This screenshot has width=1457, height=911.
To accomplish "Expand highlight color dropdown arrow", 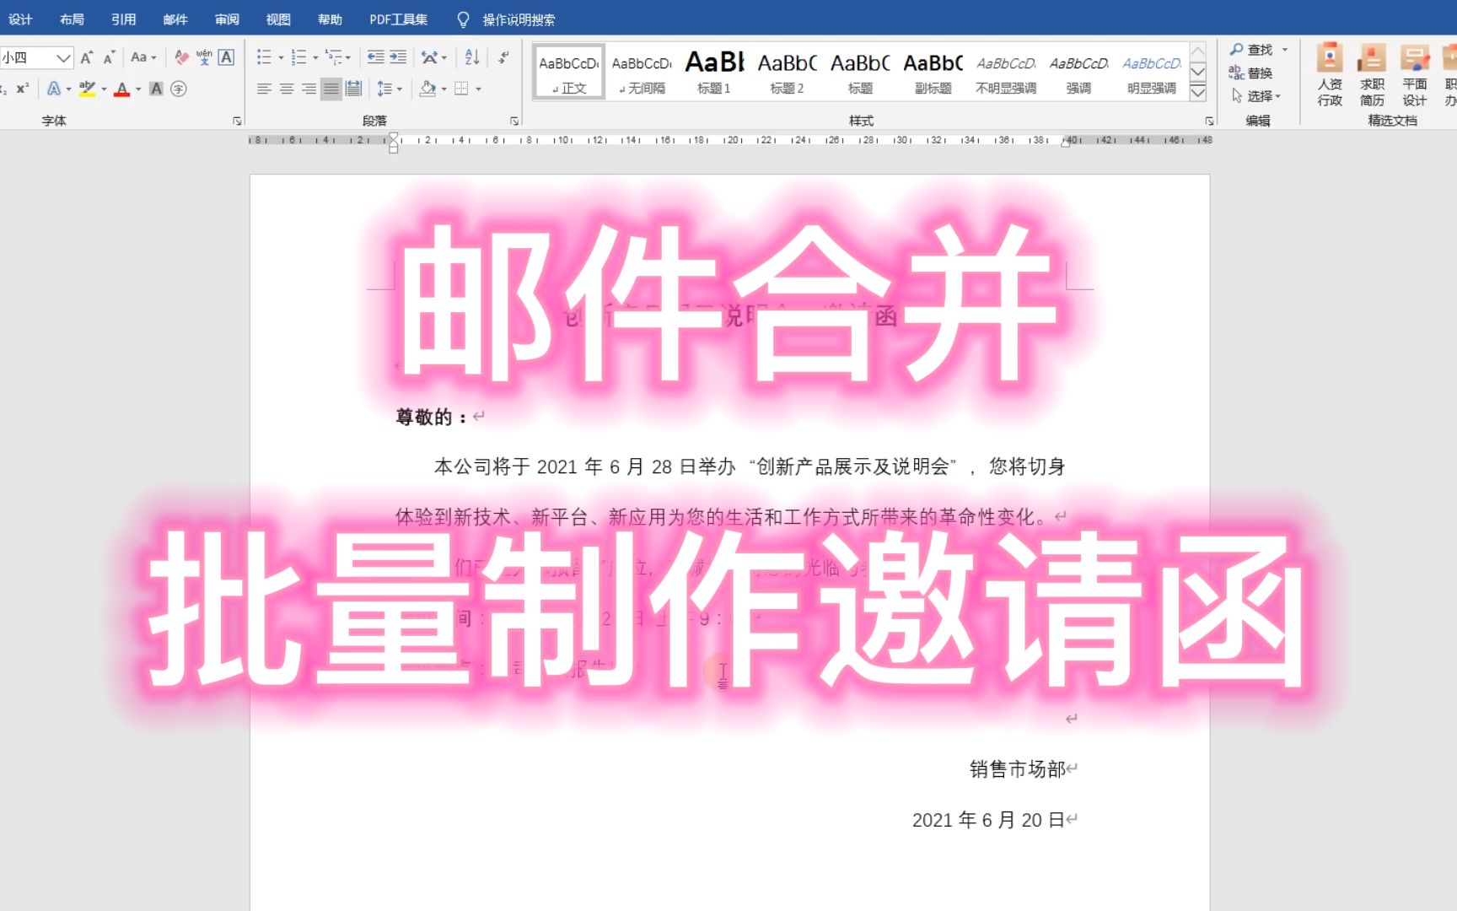I will [x=104, y=89].
